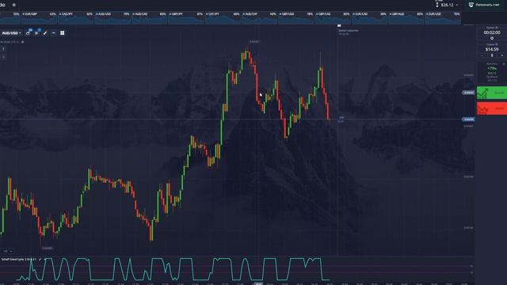Screen dimensions: 507x285
Task: Switch to the EUR/GBP asset tab
Action: click(39, 18)
